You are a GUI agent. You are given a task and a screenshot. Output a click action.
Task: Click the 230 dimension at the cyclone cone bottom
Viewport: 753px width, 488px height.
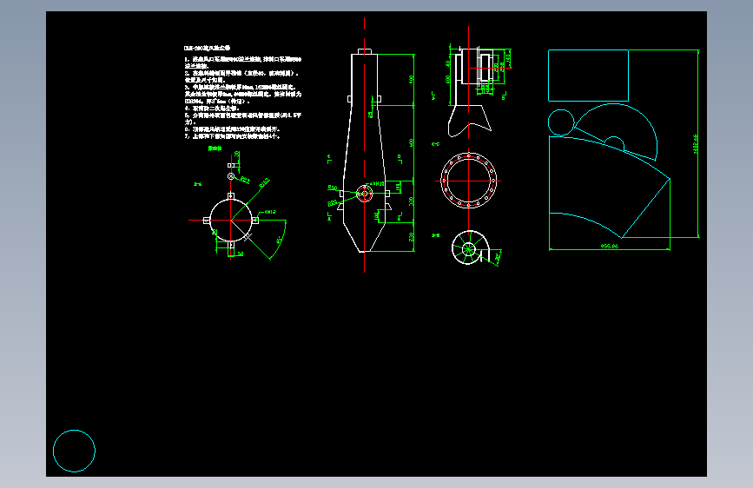pos(412,237)
